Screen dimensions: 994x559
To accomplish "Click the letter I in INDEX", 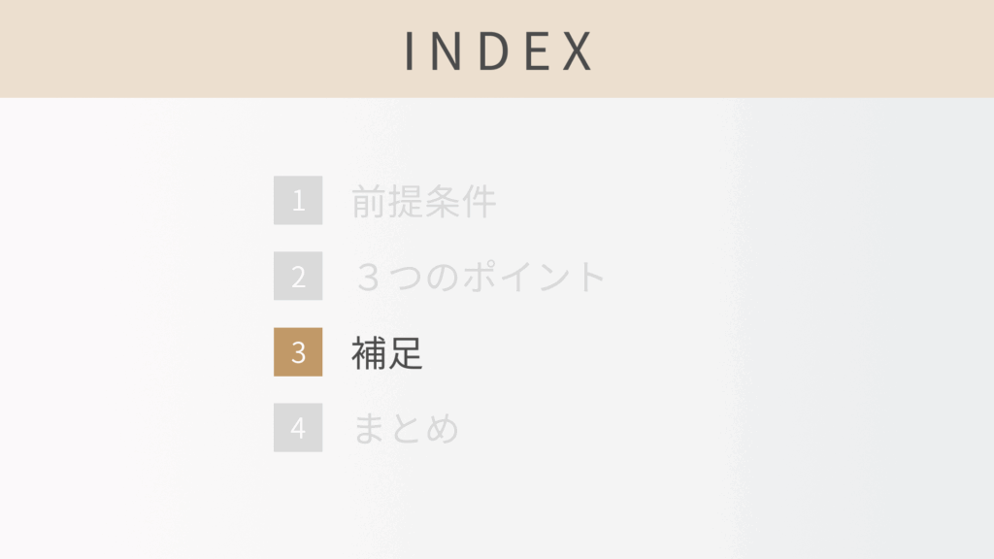I will pos(411,50).
